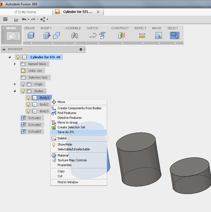Choose Move in the context menu
211x212 pixels.
coord(79,102)
